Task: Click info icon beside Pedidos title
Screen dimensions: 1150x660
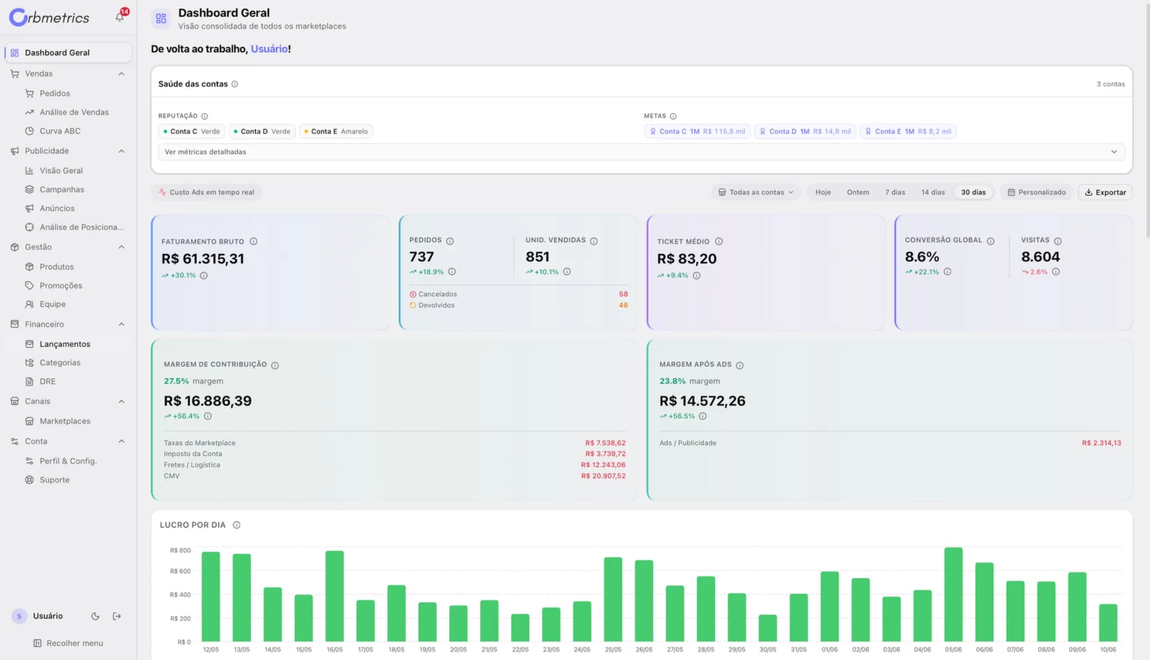Action: coord(450,241)
